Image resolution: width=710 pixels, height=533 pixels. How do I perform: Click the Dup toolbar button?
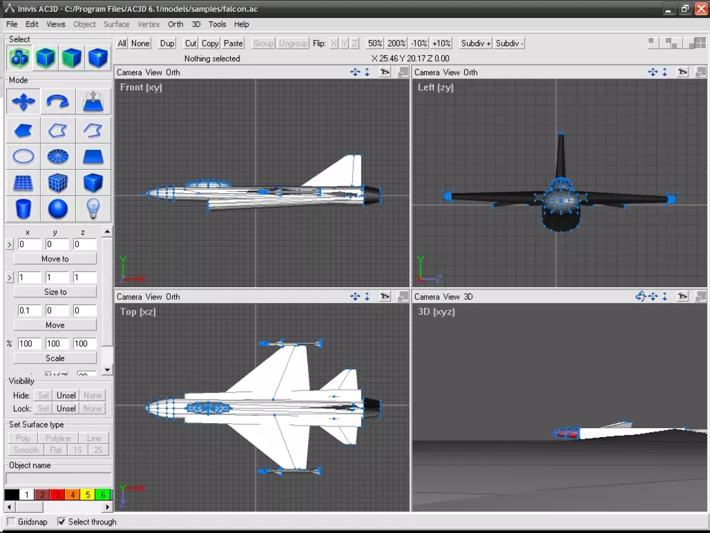point(167,43)
